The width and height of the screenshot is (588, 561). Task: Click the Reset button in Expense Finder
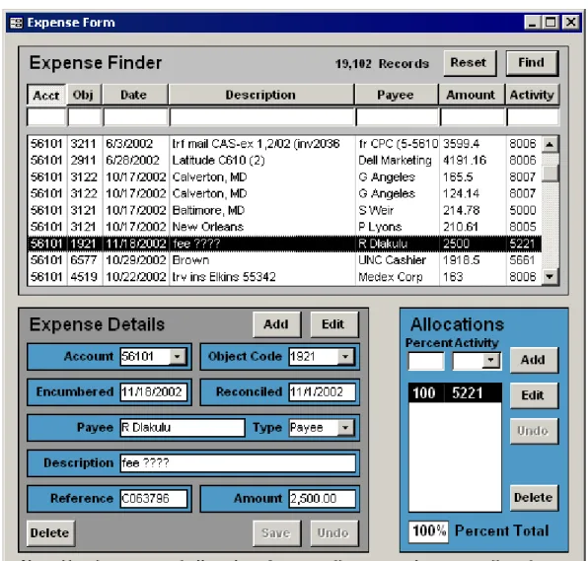pos(470,63)
